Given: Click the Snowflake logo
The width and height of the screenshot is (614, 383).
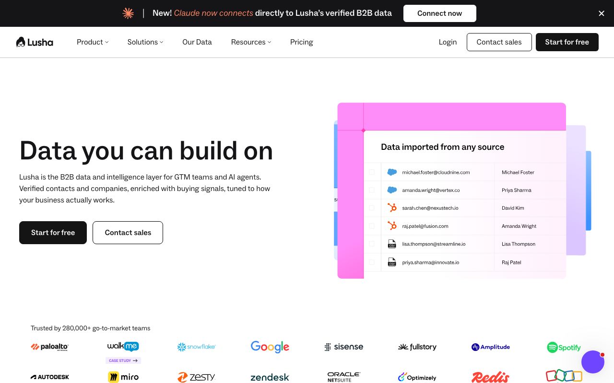Looking at the screenshot, I should coord(197,347).
